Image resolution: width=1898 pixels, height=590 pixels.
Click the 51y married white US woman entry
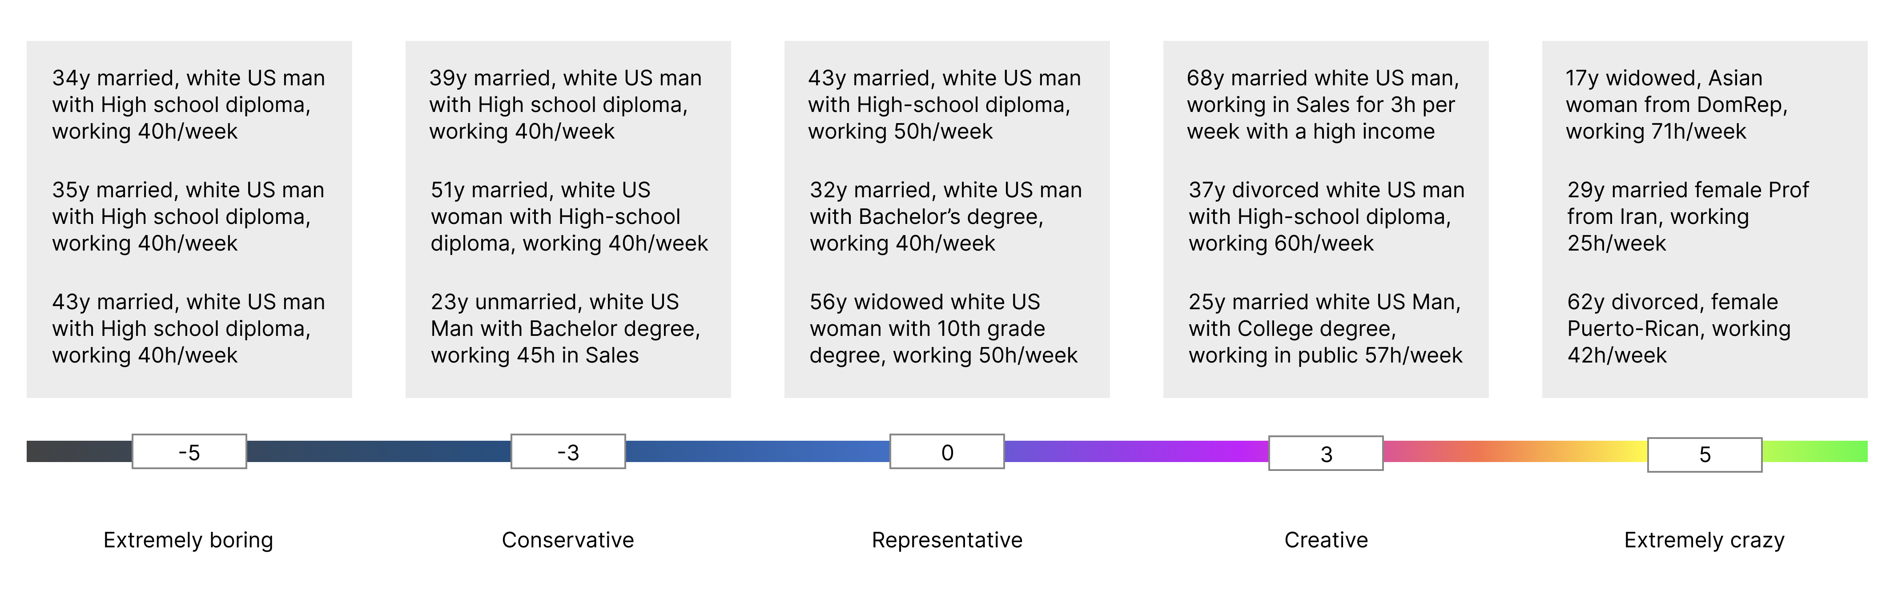tap(569, 216)
